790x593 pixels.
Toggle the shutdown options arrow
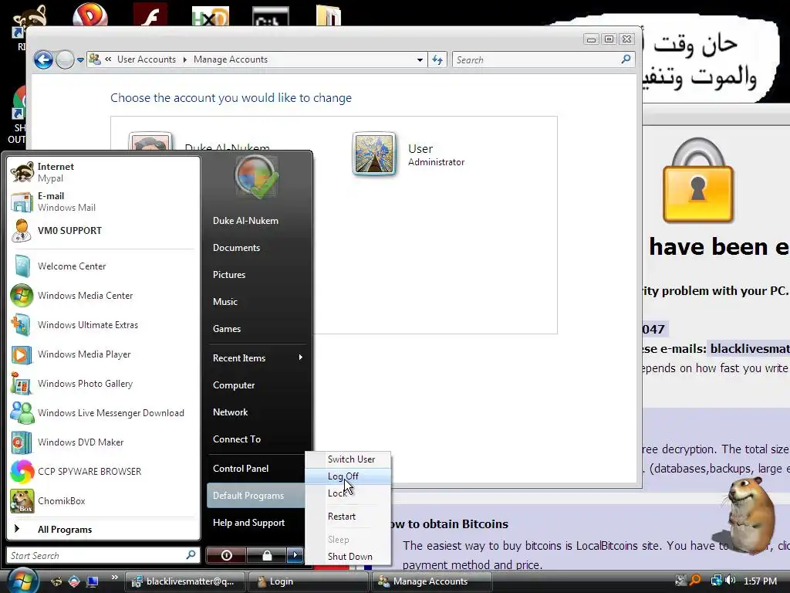[295, 555]
